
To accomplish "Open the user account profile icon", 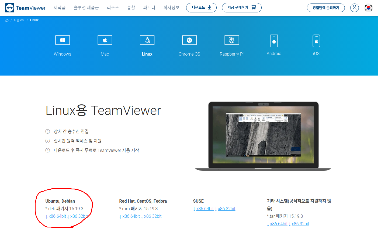I will click(355, 8).
